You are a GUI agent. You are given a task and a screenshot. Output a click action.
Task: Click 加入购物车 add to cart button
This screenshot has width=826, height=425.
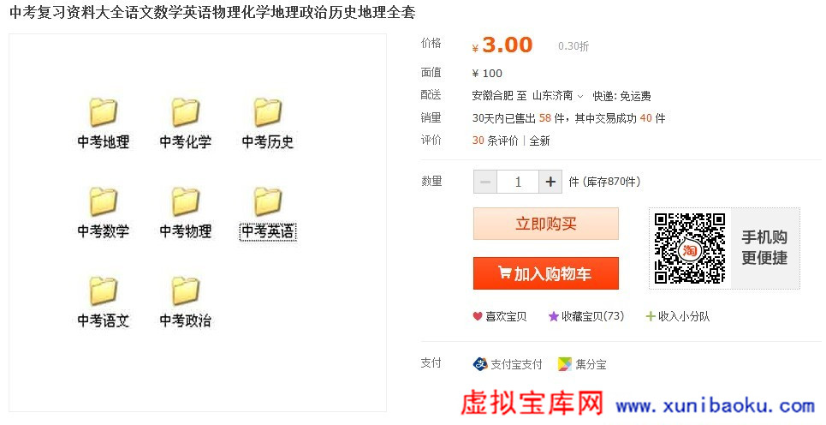546,273
